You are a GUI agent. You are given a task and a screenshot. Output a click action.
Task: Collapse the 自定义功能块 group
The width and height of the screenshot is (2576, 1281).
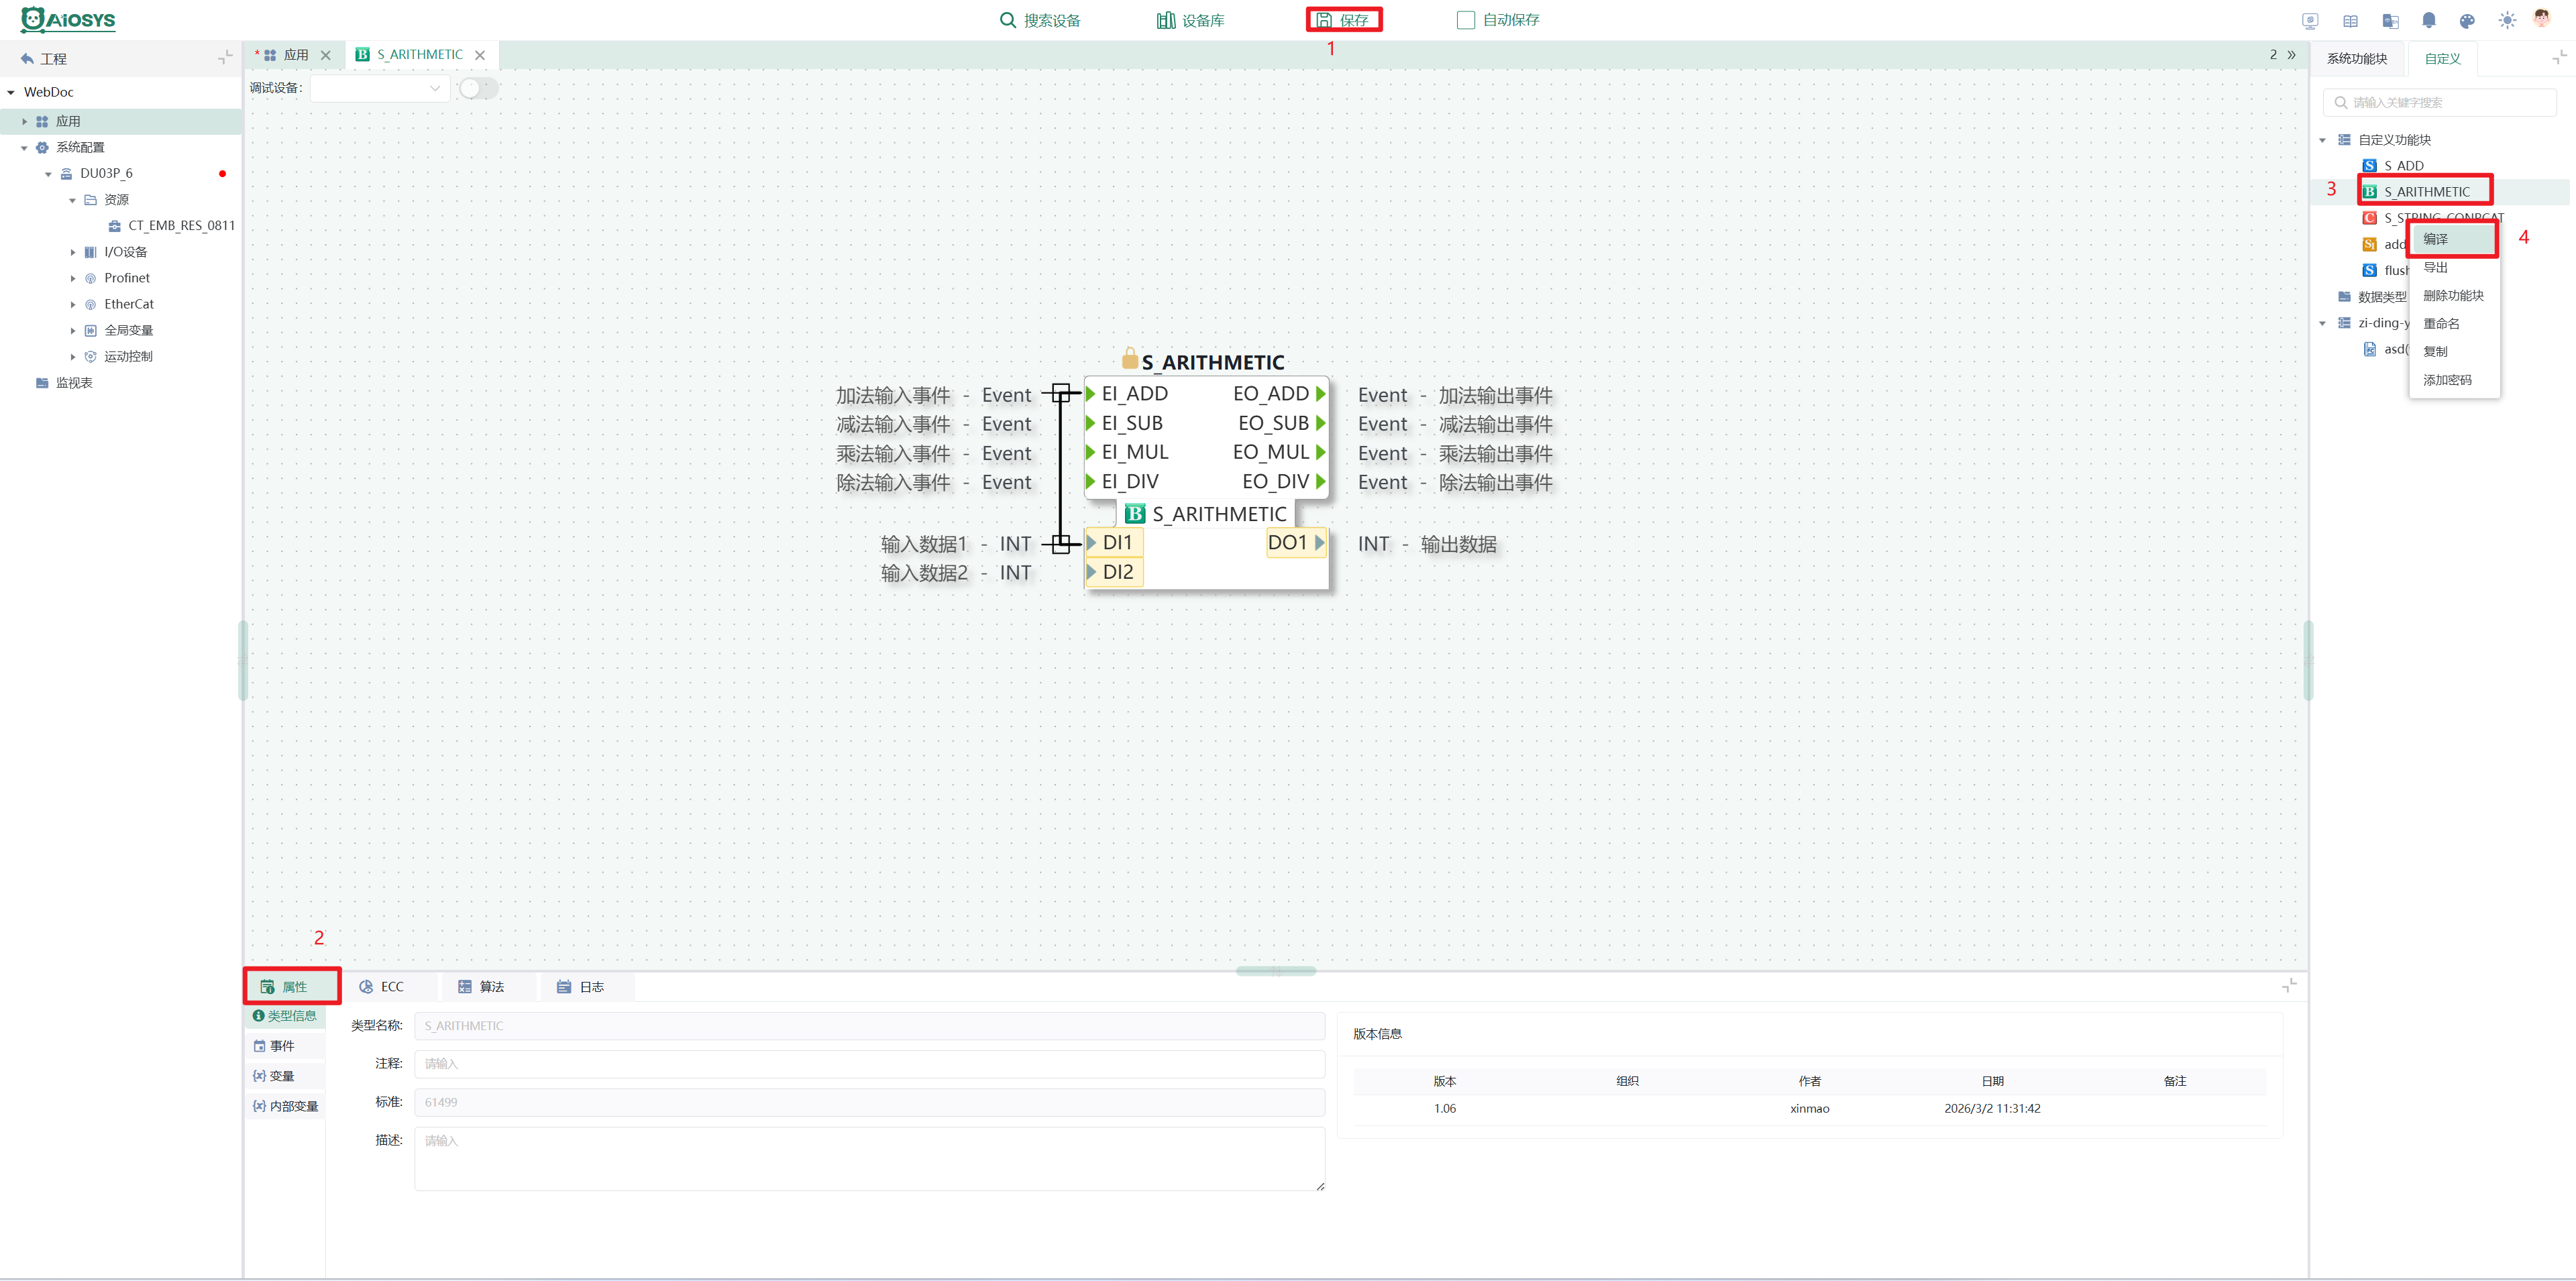pos(2323,140)
